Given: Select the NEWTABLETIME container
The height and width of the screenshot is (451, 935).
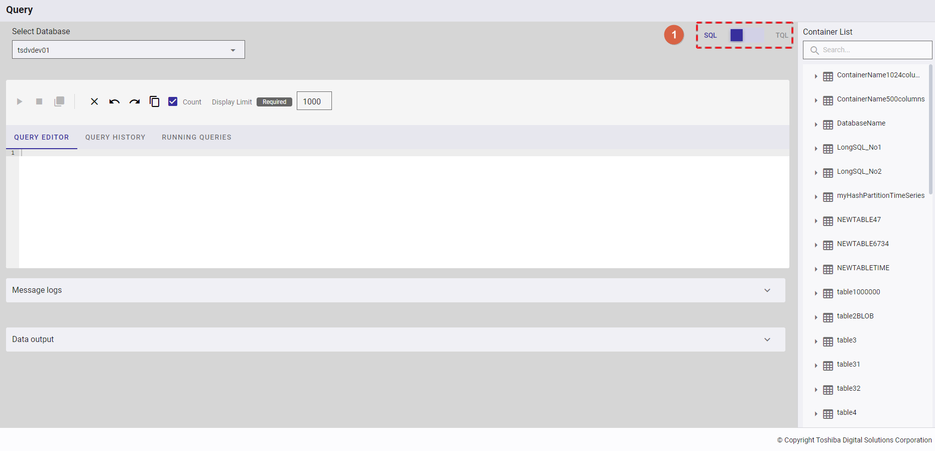Looking at the screenshot, I should (863, 268).
